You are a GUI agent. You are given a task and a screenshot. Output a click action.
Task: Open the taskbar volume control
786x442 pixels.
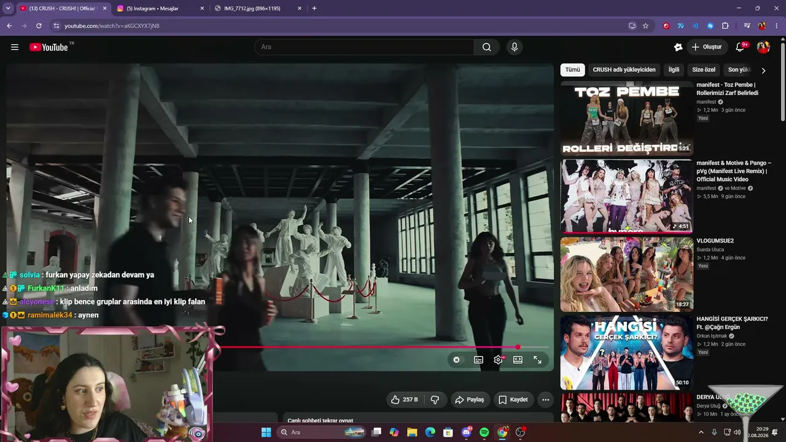tap(737, 432)
